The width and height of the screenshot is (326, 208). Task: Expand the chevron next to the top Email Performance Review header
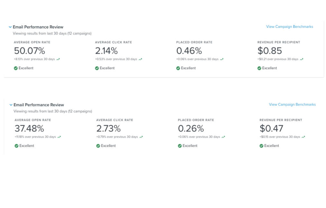pyautogui.click(x=10, y=27)
